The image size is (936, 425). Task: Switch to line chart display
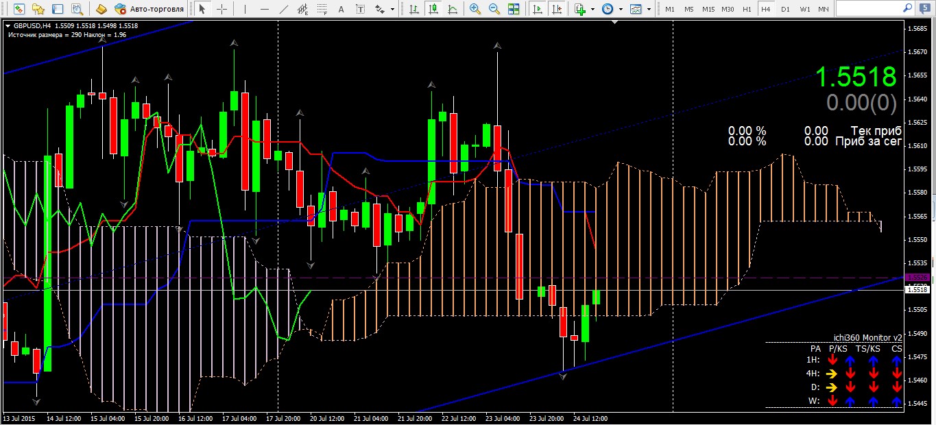(452, 9)
